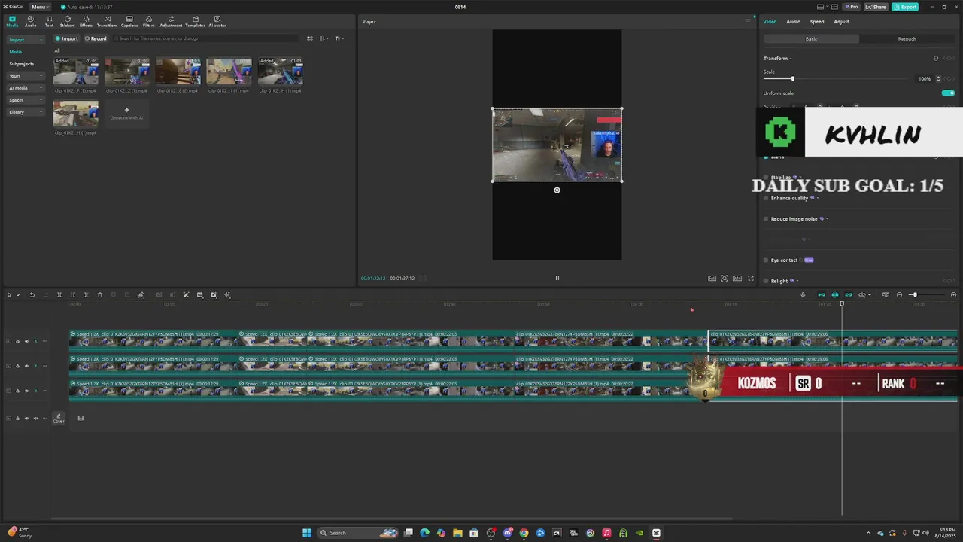The image size is (963, 542).
Task: Enable the Reduce image noise checkbox
Action: pyautogui.click(x=766, y=219)
